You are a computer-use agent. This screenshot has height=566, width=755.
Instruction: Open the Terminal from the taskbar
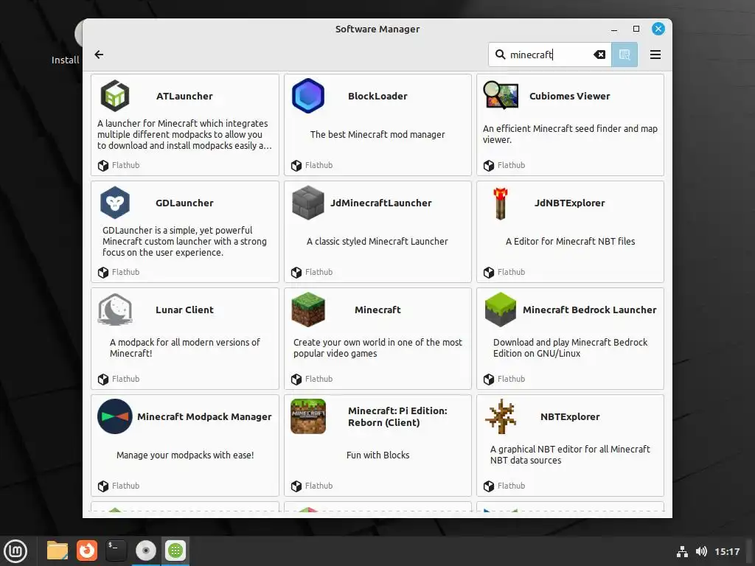point(116,551)
